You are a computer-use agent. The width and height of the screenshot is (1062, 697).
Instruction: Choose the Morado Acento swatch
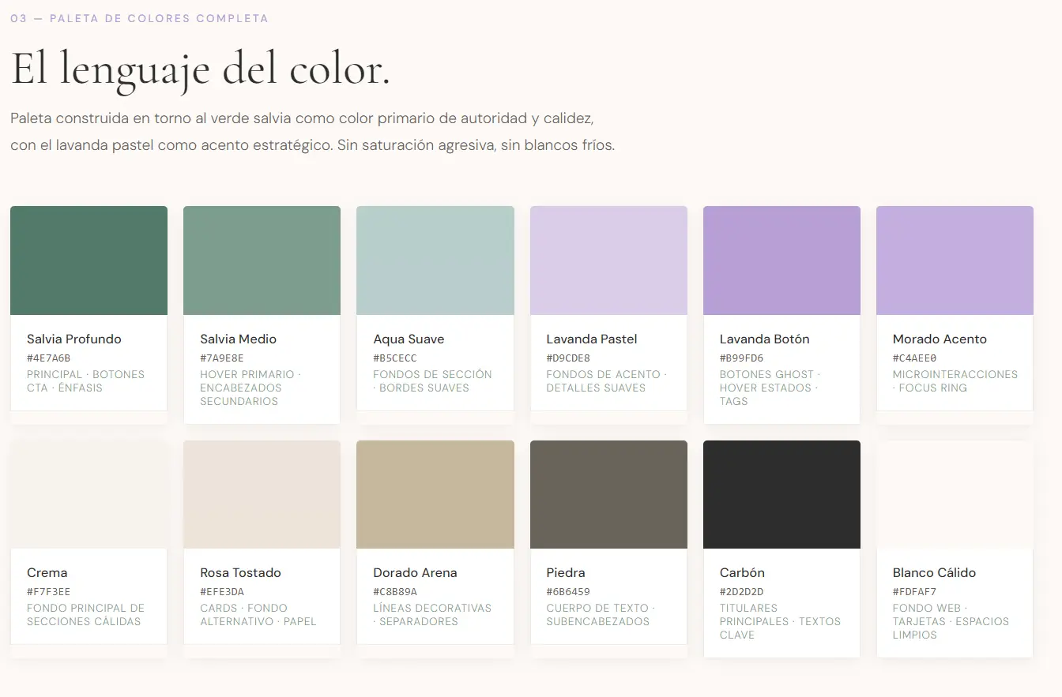click(955, 260)
